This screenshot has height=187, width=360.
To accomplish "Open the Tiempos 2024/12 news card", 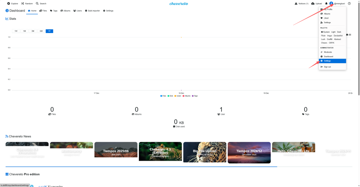I will click(249, 153).
